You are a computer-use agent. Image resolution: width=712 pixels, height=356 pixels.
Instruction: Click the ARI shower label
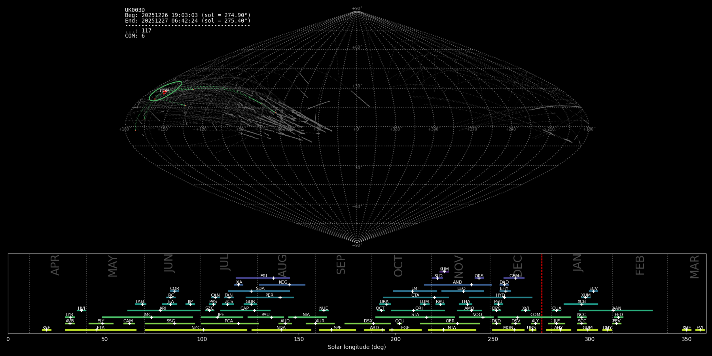click(x=163, y=309)
